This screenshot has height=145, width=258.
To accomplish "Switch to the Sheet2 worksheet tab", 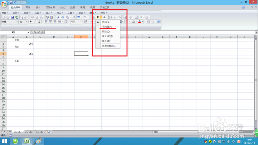I will pos(28,132).
